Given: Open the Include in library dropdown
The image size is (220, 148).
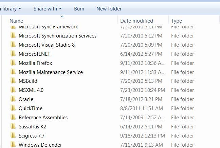Looking at the screenshot, I should coord(11,9).
